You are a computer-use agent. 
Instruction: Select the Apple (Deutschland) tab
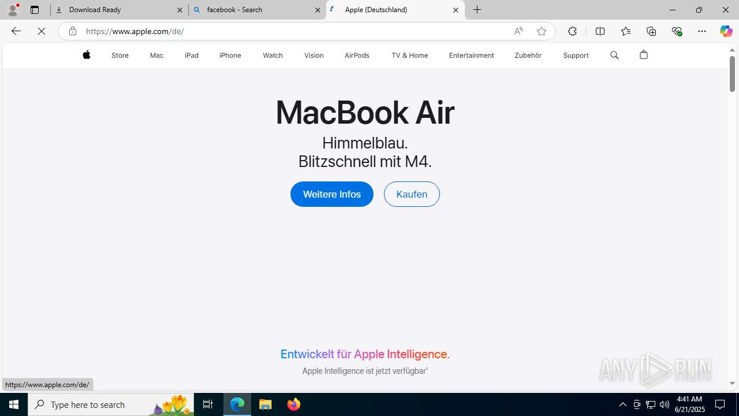(x=395, y=10)
